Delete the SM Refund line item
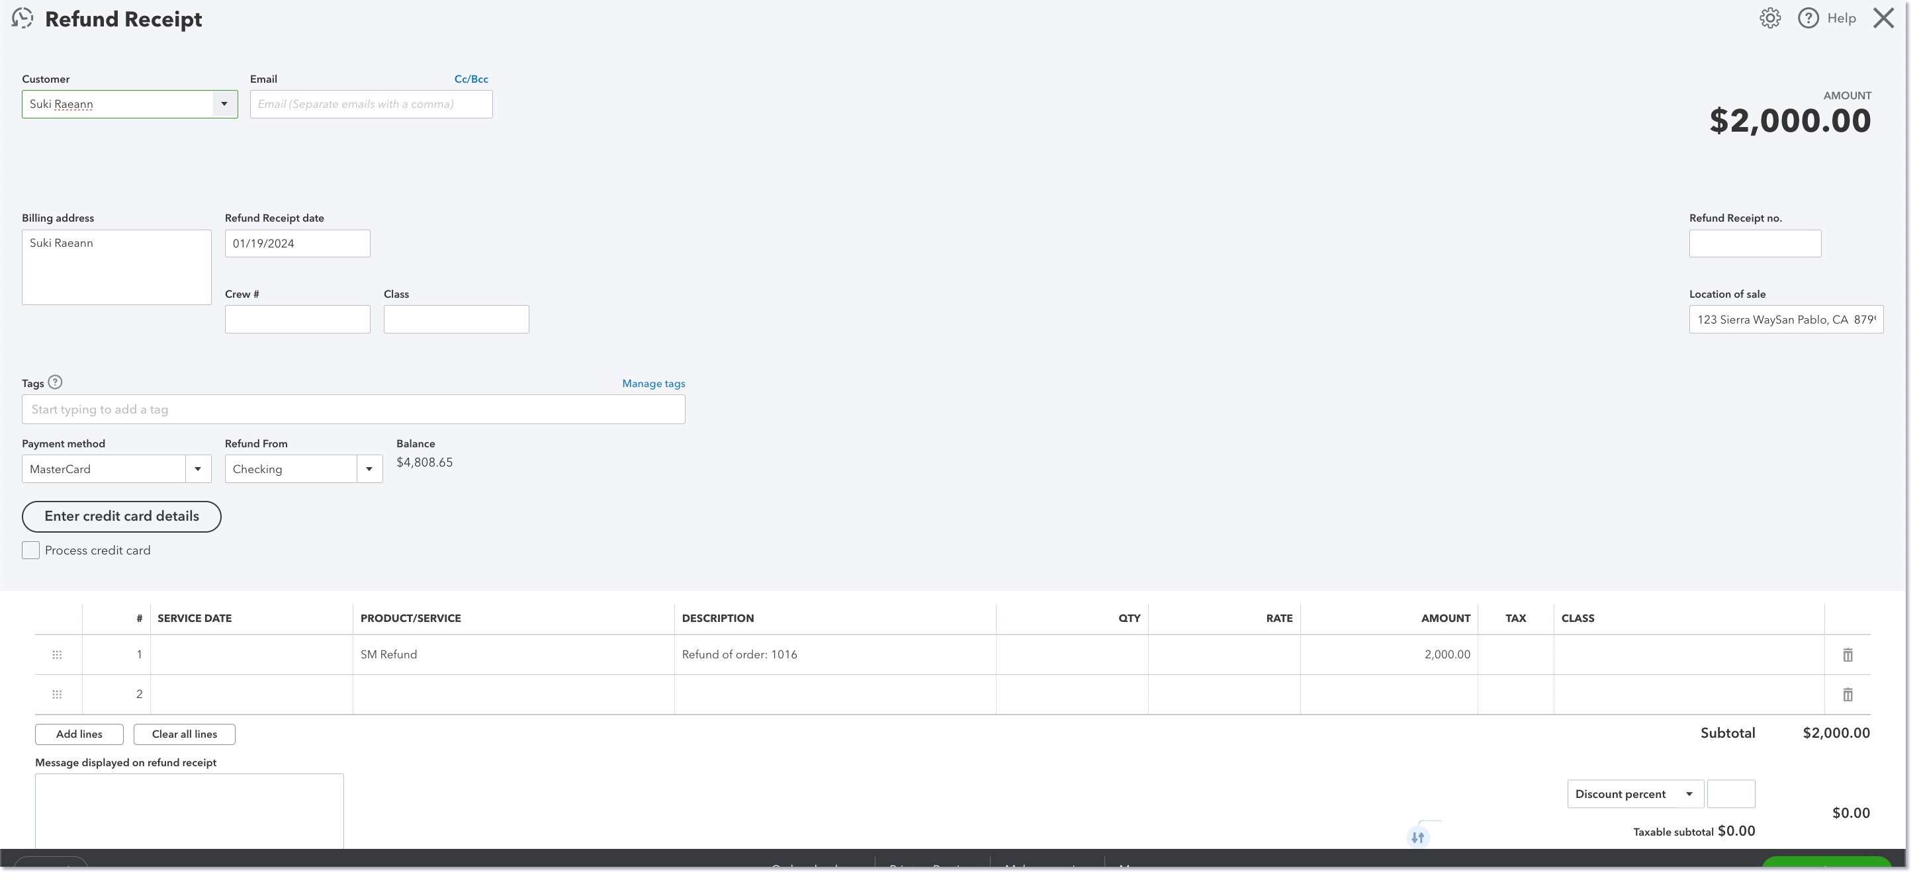The height and width of the screenshot is (880, 1919). pos(1848,654)
